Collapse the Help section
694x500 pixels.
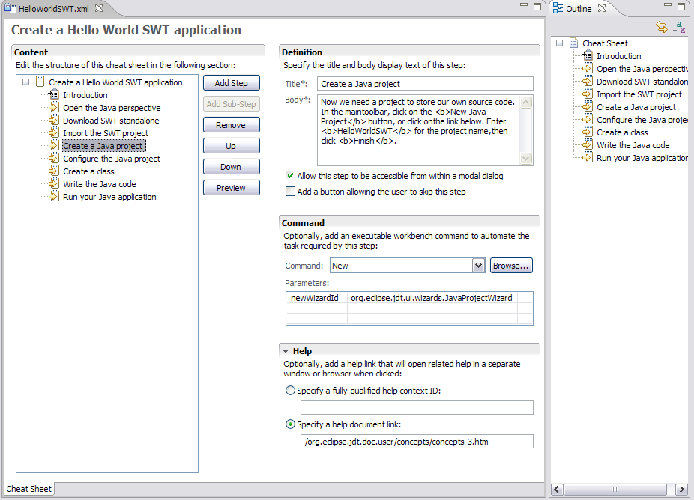pyautogui.click(x=286, y=351)
